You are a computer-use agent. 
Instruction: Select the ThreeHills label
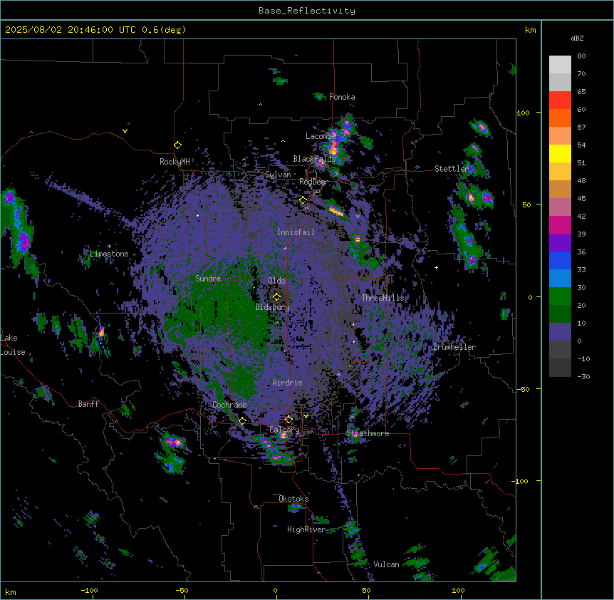pyautogui.click(x=383, y=298)
